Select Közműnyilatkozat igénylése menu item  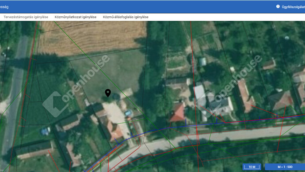pos(76,17)
